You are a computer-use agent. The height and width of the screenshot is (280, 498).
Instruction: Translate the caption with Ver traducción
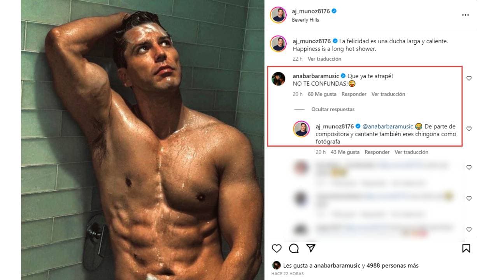tap(324, 59)
